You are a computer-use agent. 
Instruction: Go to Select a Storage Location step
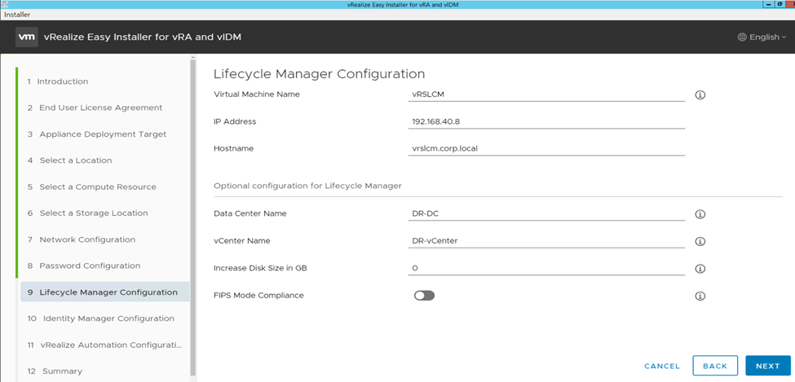click(x=88, y=213)
